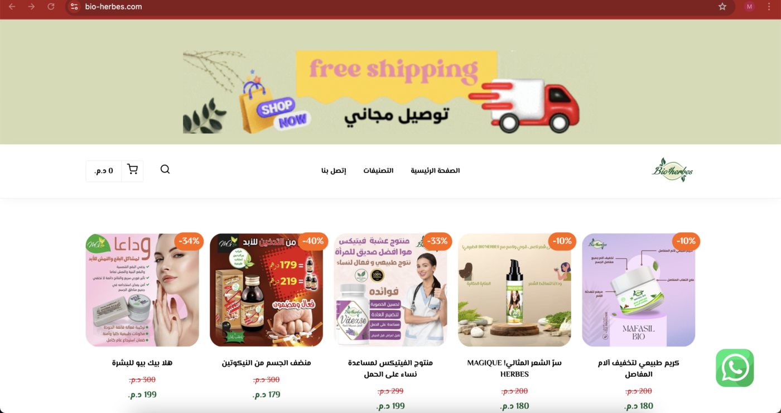Bookmark this page with star icon
The width and height of the screenshot is (781, 413).
pos(722,7)
